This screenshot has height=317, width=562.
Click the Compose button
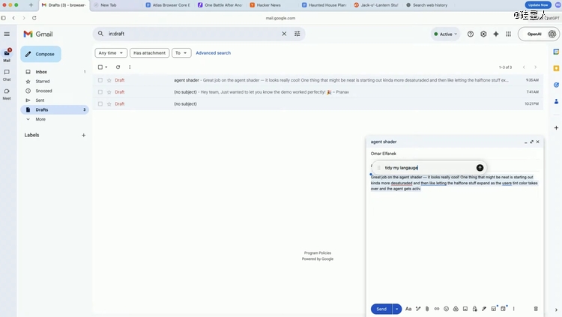pos(40,54)
